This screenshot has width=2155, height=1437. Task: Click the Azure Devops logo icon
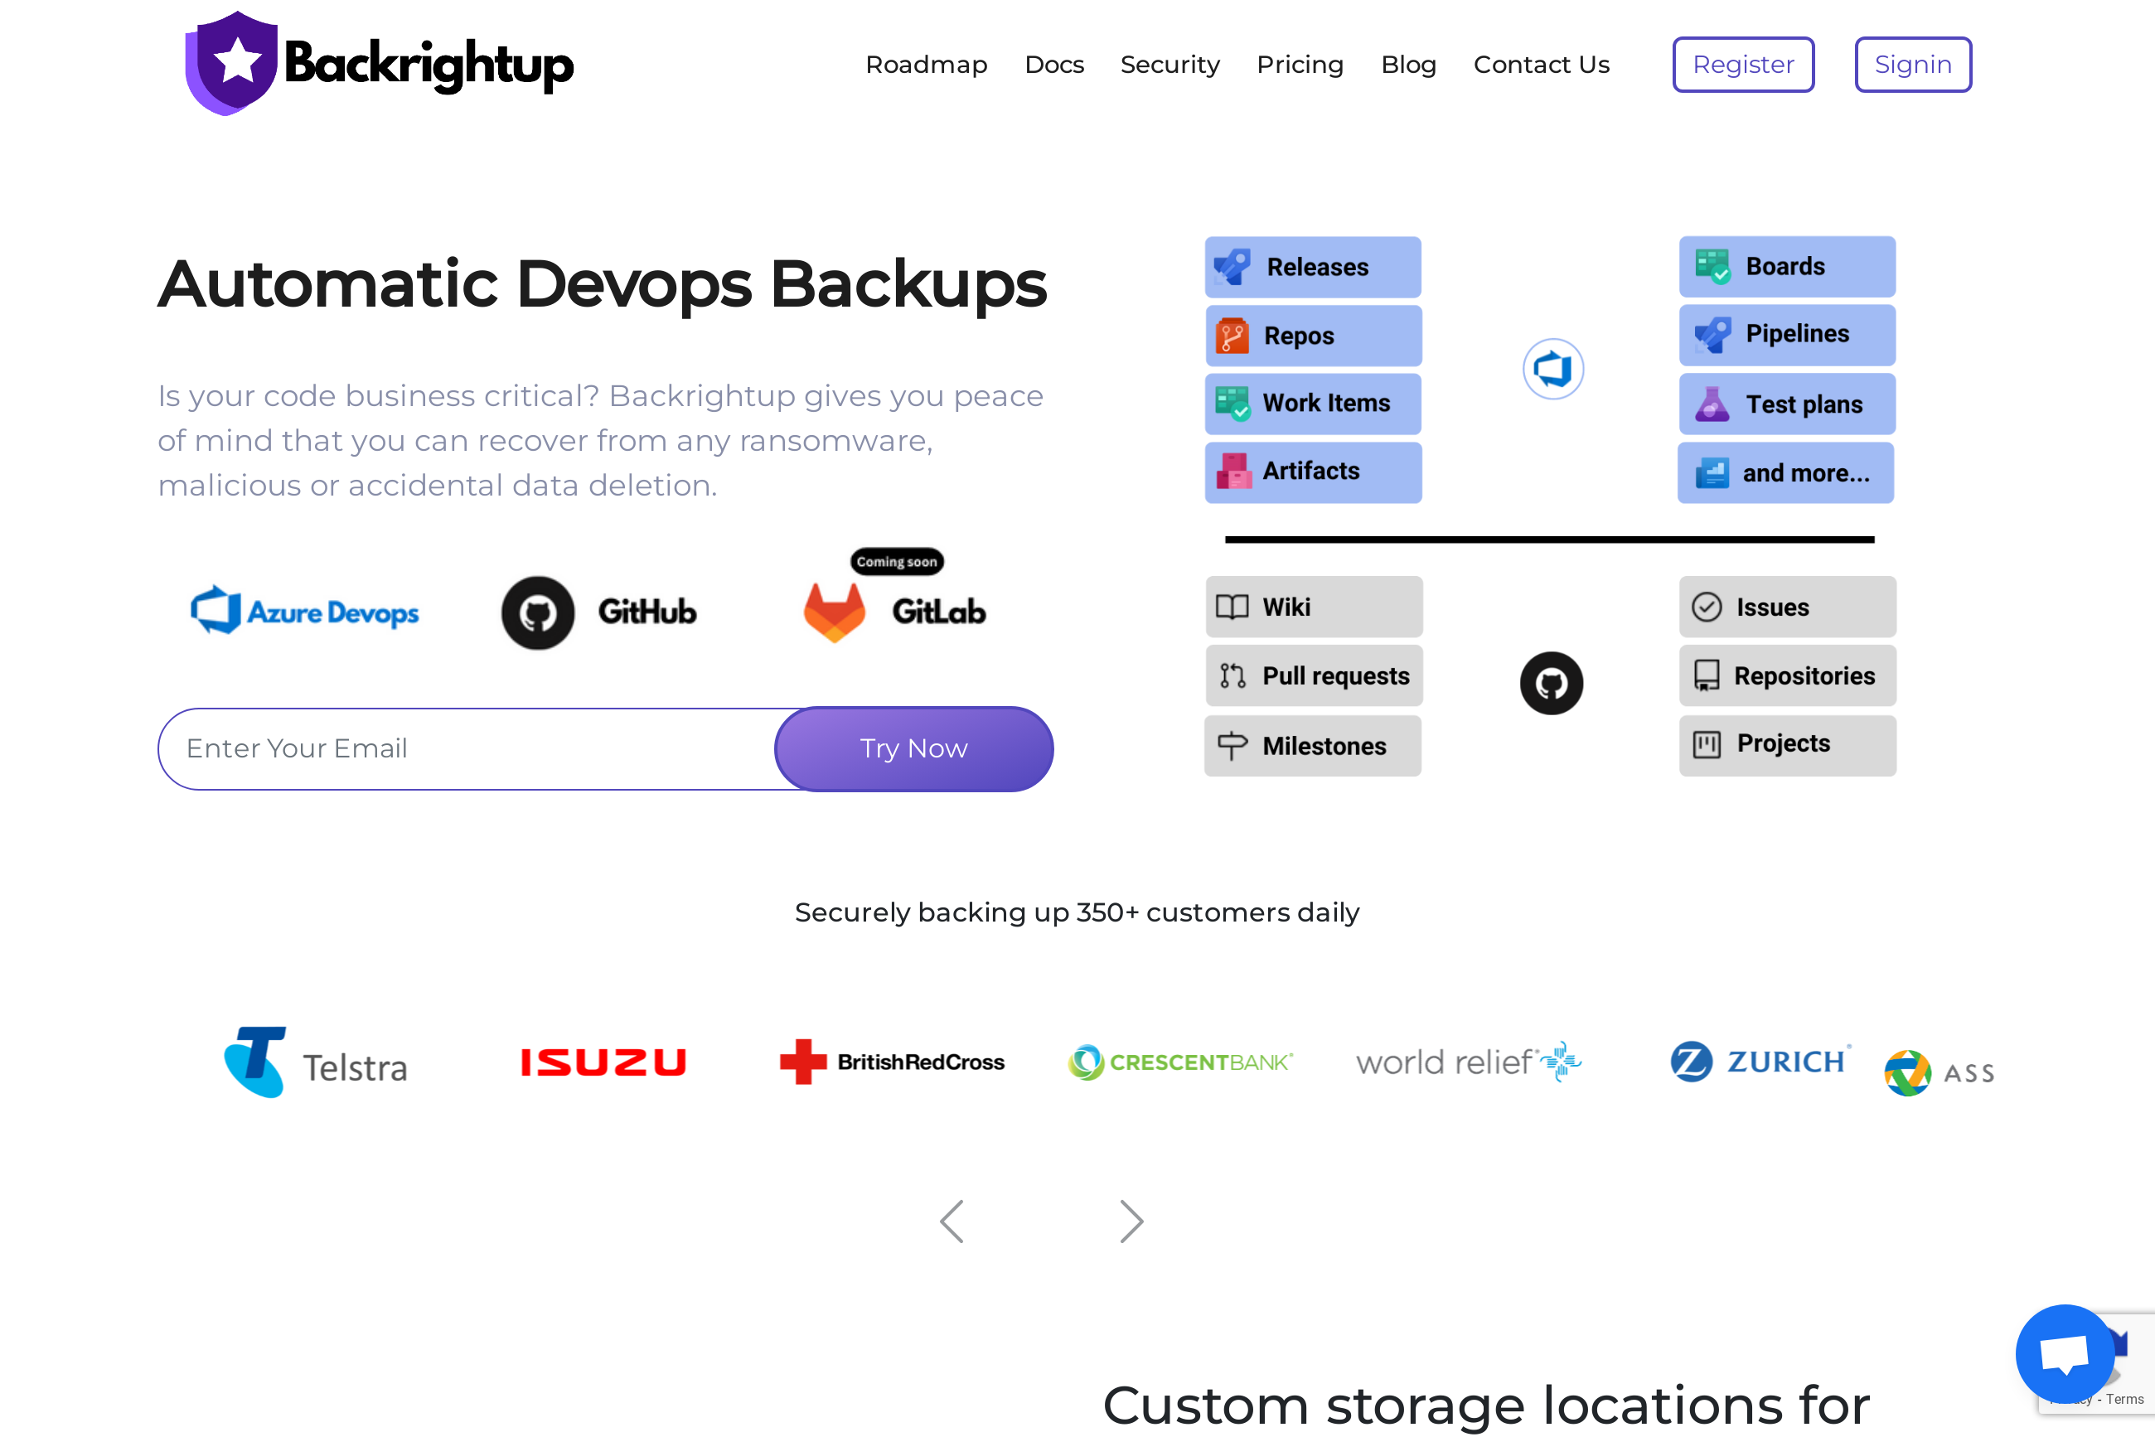click(216, 611)
